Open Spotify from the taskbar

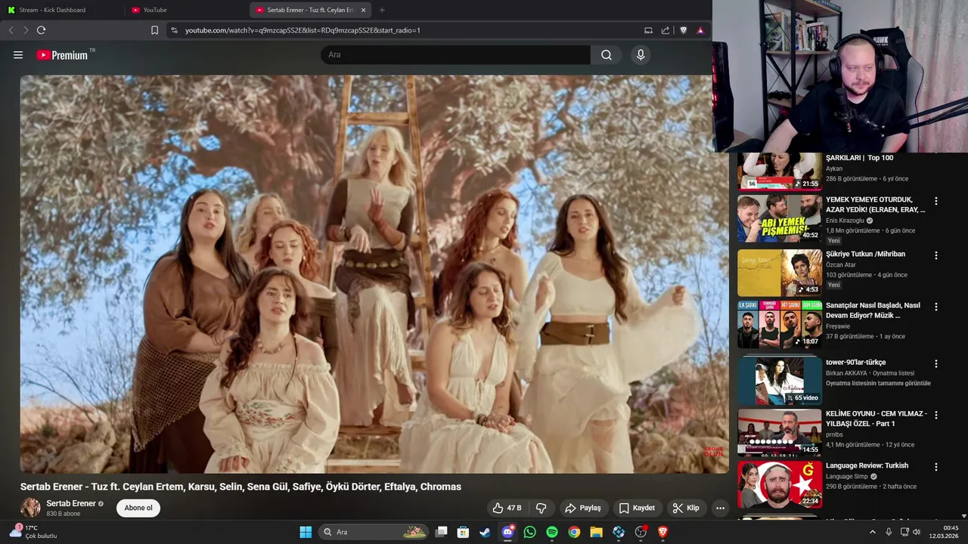(552, 532)
